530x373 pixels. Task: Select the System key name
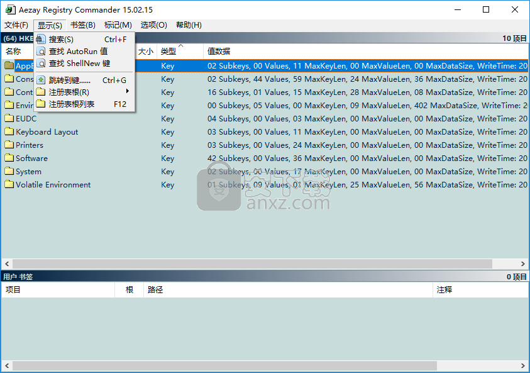(28, 172)
